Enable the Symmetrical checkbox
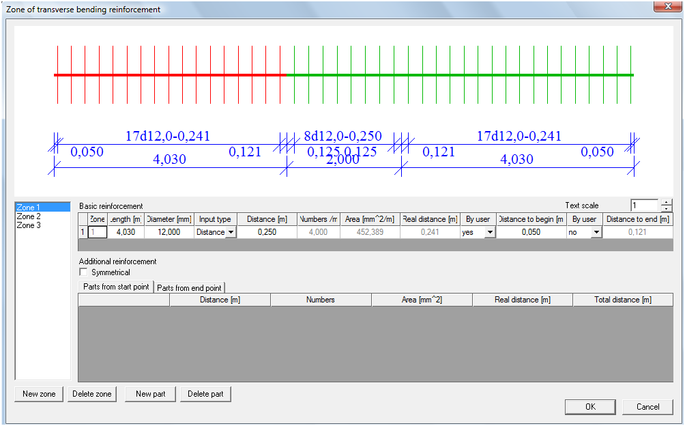The height and width of the screenshot is (426, 685). point(83,272)
